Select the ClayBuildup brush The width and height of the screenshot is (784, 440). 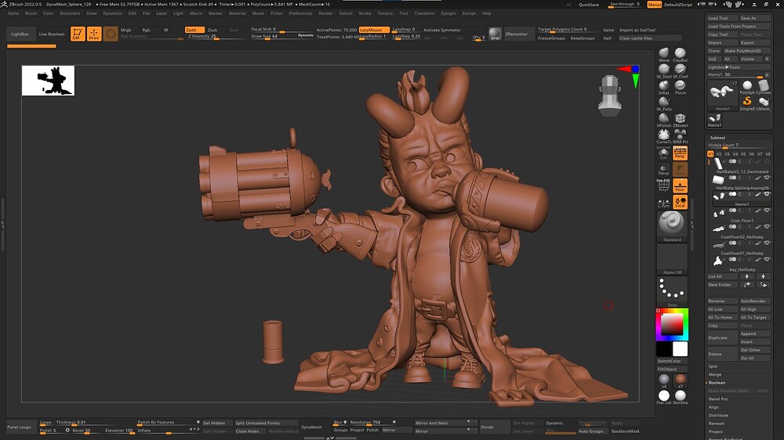click(680, 54)
